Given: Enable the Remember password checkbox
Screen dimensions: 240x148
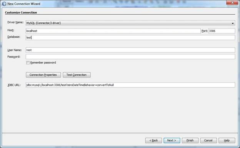Looking at the screenshot, I should (x=28, y=62).
